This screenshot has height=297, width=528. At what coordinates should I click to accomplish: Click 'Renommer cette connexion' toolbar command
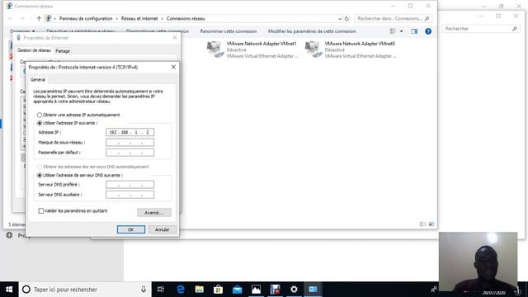(229, 31)
